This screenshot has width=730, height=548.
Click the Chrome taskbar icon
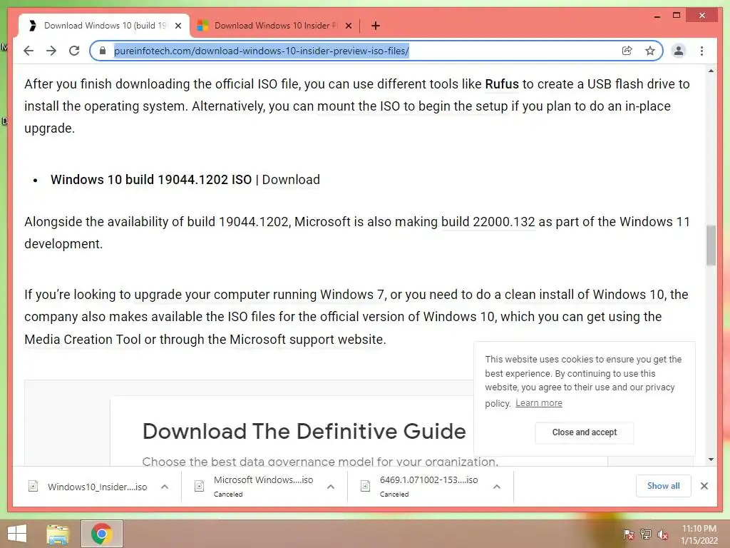coord(101,534)
